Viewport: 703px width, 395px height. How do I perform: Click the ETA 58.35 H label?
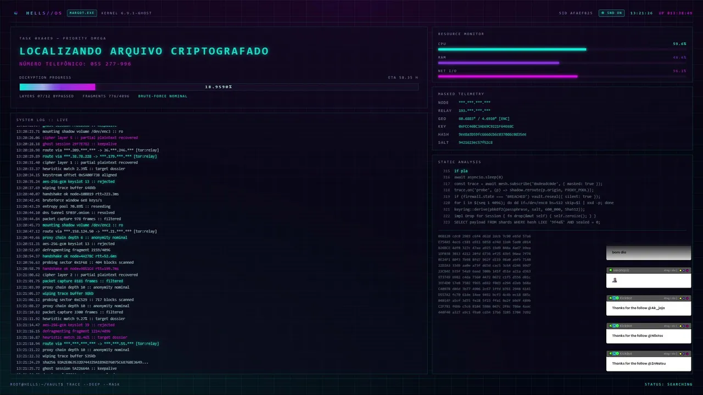click(403, 77)
